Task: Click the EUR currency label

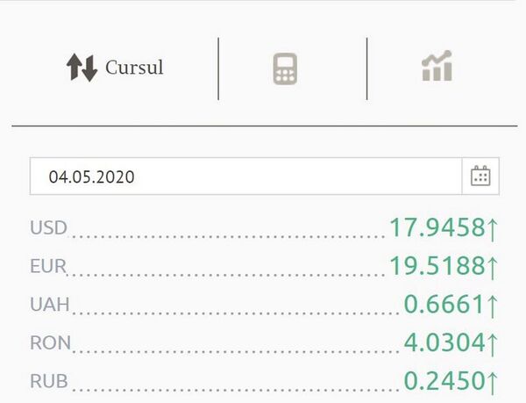Action: [x=48, y=266]
